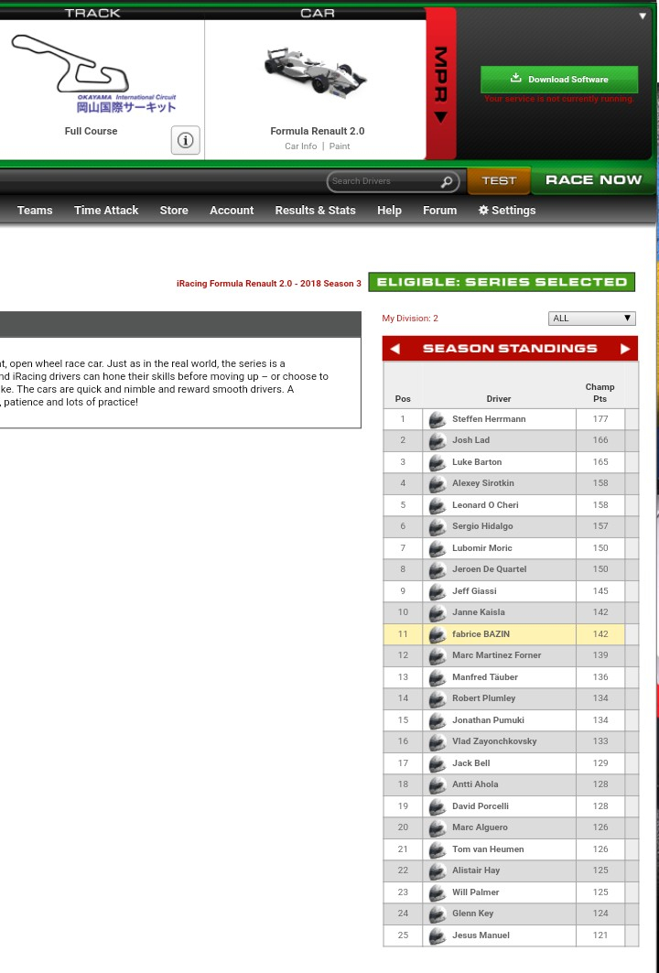The height and width of the screenshot is (973, 659).
Task: Click Alexey Sirotkin's helmet icon
Action: pyautogui.click(x=438, y=483)
